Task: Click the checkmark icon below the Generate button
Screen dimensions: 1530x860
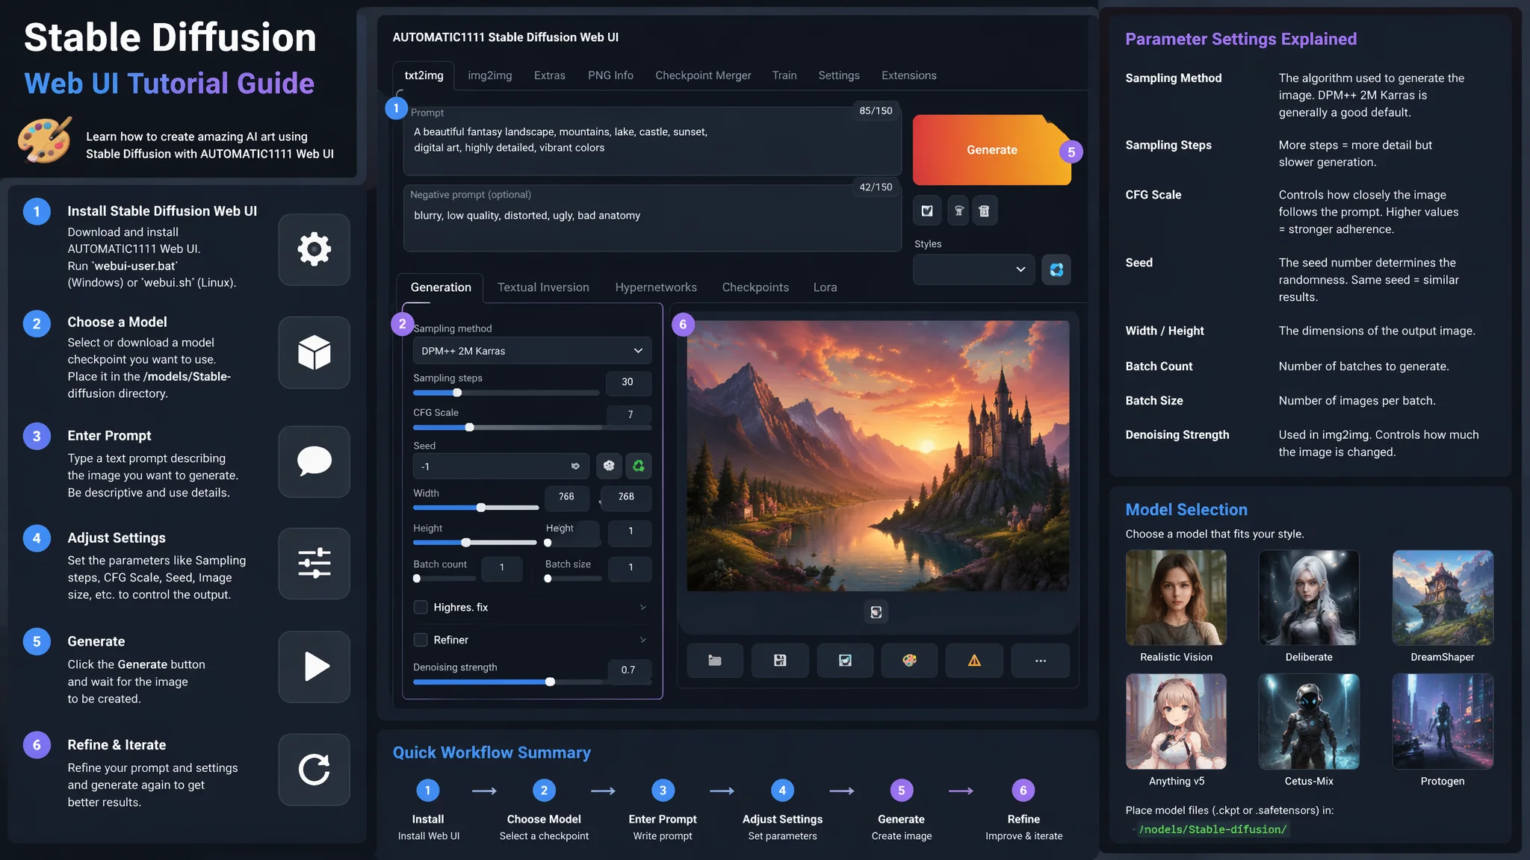Action: pyautogui.click(x=927, y=211)
